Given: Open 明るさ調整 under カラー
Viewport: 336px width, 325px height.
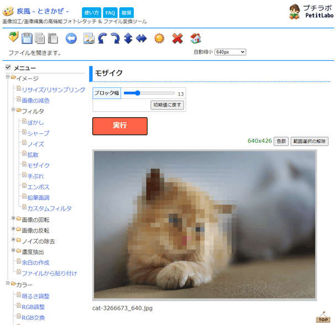Looking at the screenshot, I should [x=35, y=296].
